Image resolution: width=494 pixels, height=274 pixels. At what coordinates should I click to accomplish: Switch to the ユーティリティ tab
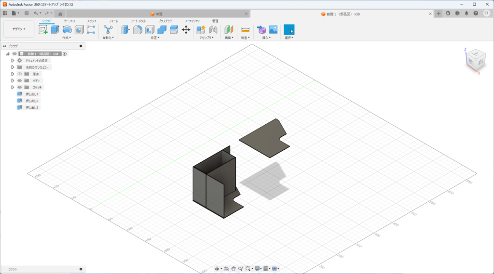point(192,21)
